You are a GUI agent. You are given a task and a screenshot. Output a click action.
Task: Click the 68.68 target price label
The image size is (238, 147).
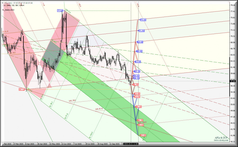click(140, 42)
